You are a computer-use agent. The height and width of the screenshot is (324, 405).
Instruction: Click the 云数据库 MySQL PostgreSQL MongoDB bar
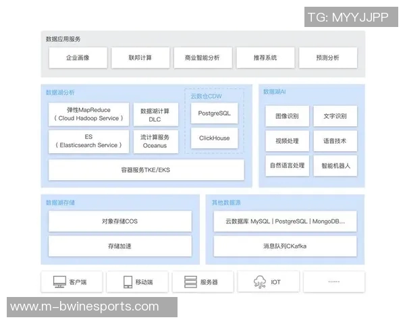click(x=285, y=221)
